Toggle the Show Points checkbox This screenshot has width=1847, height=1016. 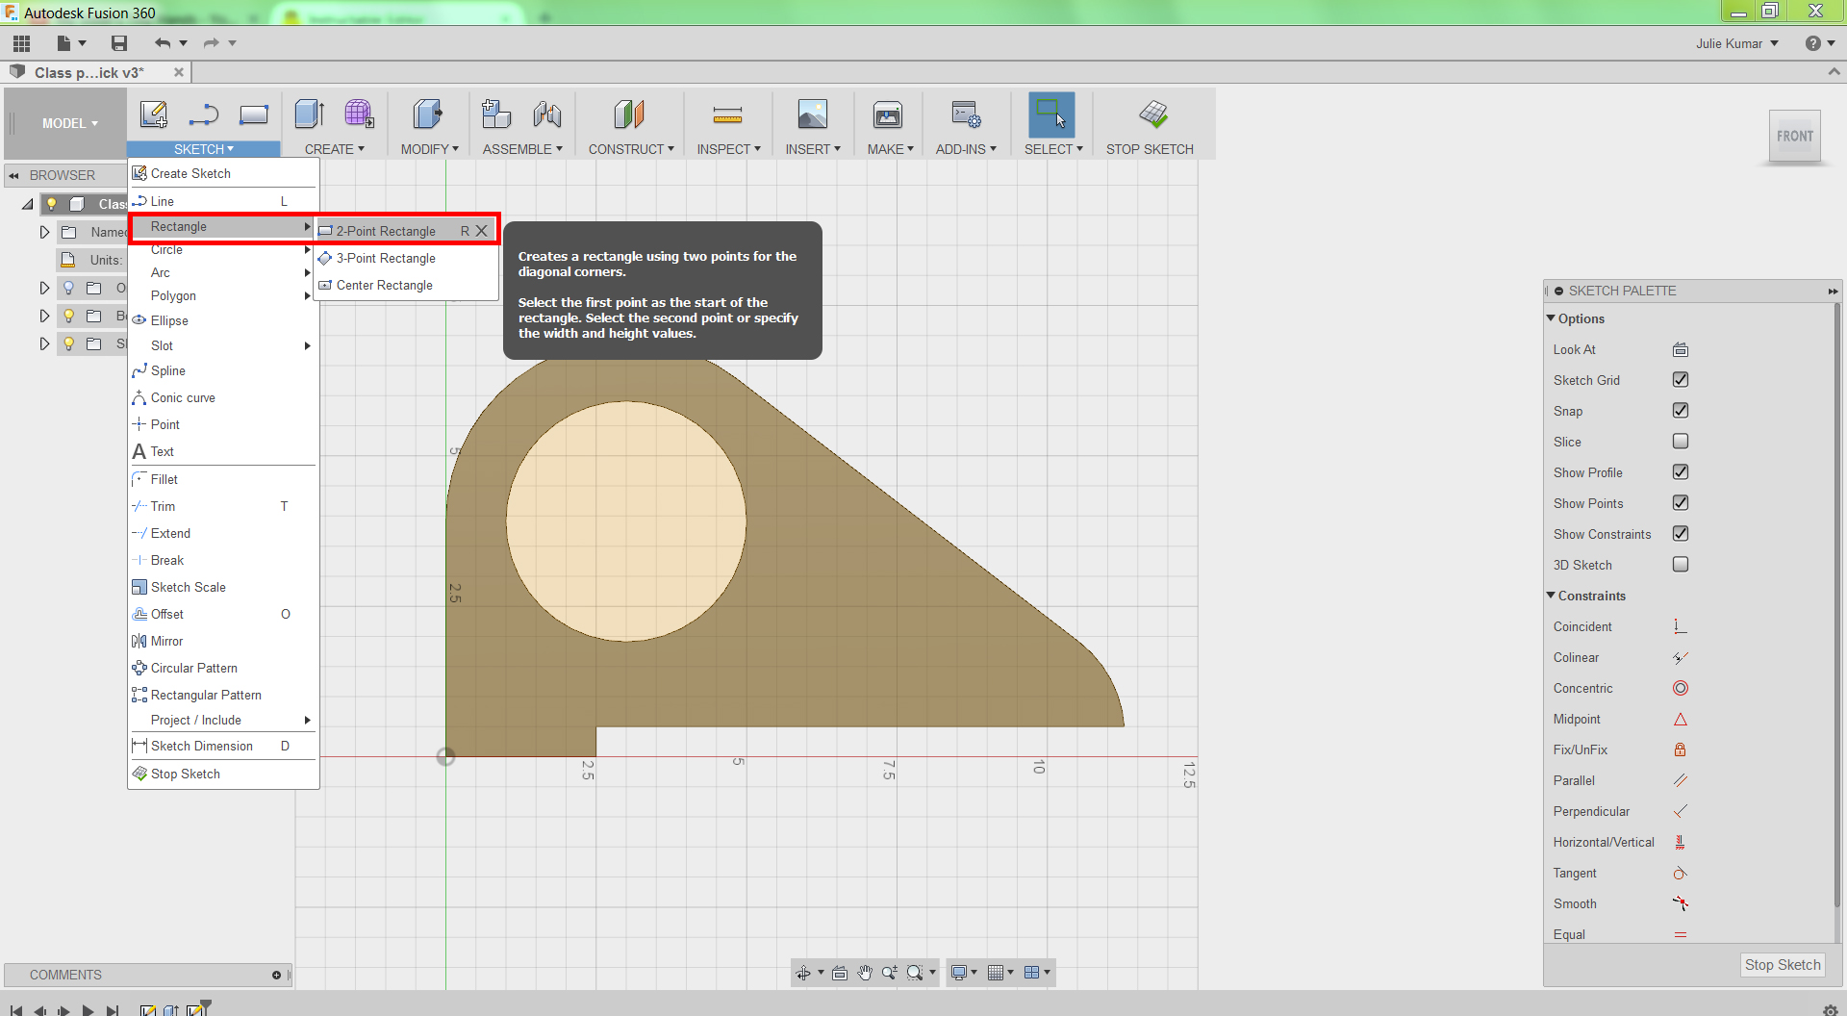pyautogui.click(x=1681, y=503)
